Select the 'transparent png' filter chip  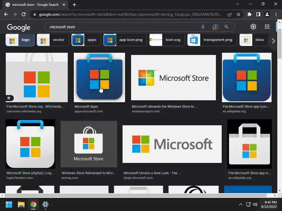(x=212, y=40)
